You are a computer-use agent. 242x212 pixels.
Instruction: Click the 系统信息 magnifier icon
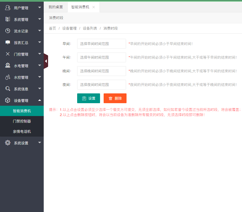coord(8,89)
